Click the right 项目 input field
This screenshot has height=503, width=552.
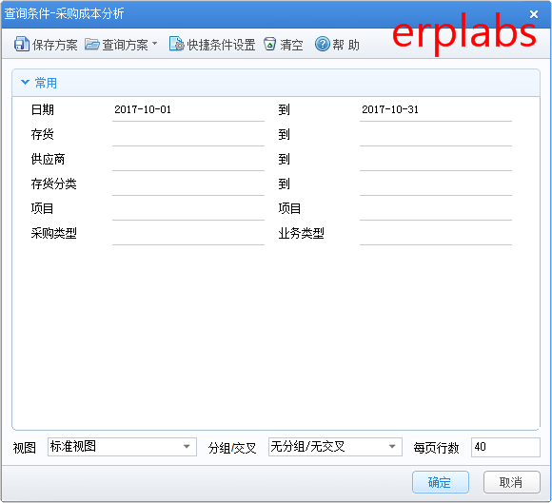pyautogui.click(x=436, y=209)
